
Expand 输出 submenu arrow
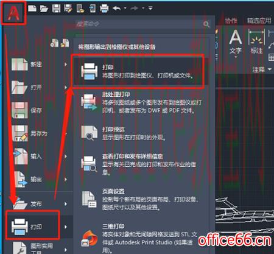(66, 179)
